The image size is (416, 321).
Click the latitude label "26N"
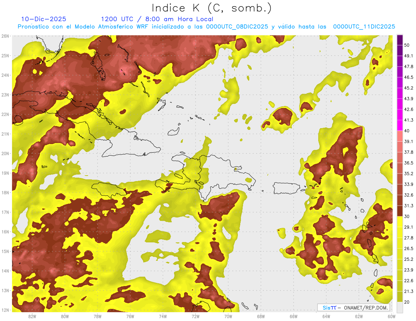pos(5,36)
